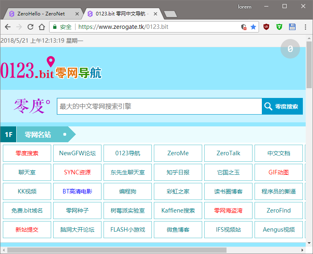Visit the 它国之玉 link

[x=228, y=172]
